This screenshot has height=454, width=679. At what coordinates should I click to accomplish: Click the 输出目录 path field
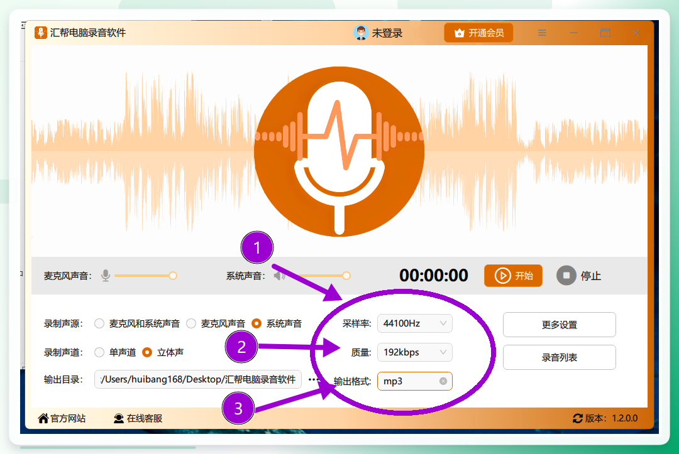pyautogui.click(x=198, y=380)
